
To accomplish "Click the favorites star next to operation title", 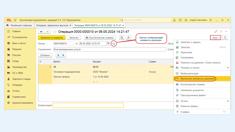I will pos(55,32).
